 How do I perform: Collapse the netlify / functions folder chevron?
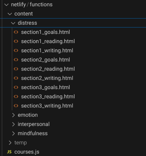[x=6, y=5]
